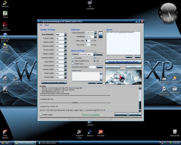Open the Windows Start button
Image resolution: width=181 pixels, height=145 pixels.
click(x=6, y=143)
